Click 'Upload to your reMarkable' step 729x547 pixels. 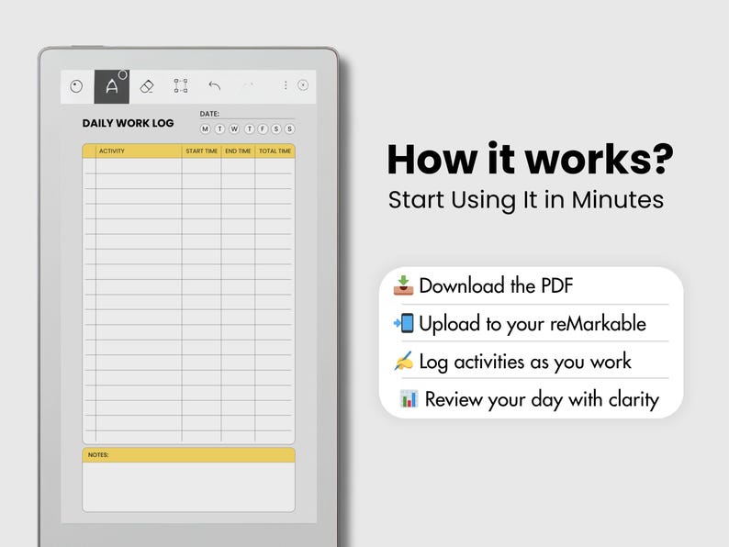(533, 323)
